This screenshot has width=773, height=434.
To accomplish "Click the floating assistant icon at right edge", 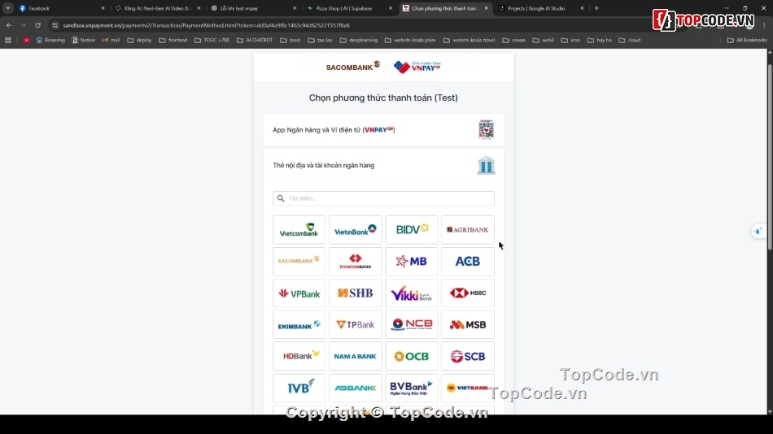I will pyautogui.click(x=758, y=231).
